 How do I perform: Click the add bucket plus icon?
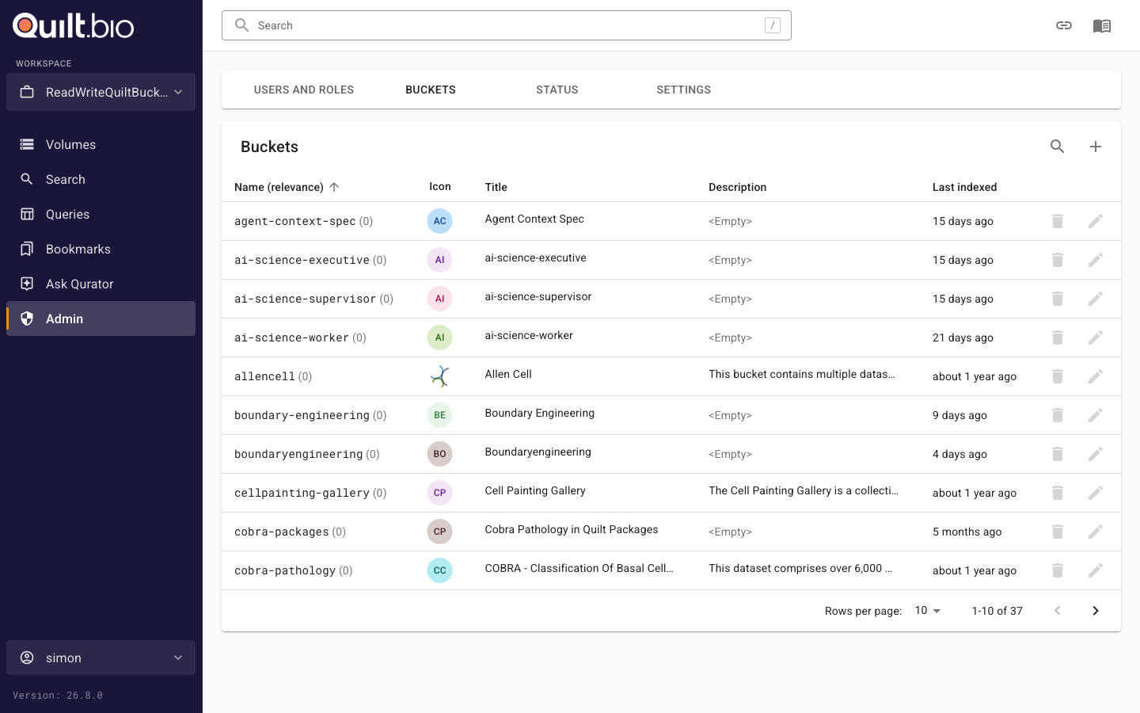[1095, 147]
